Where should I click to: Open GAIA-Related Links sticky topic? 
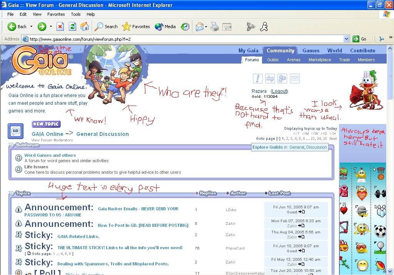point(78,236)
